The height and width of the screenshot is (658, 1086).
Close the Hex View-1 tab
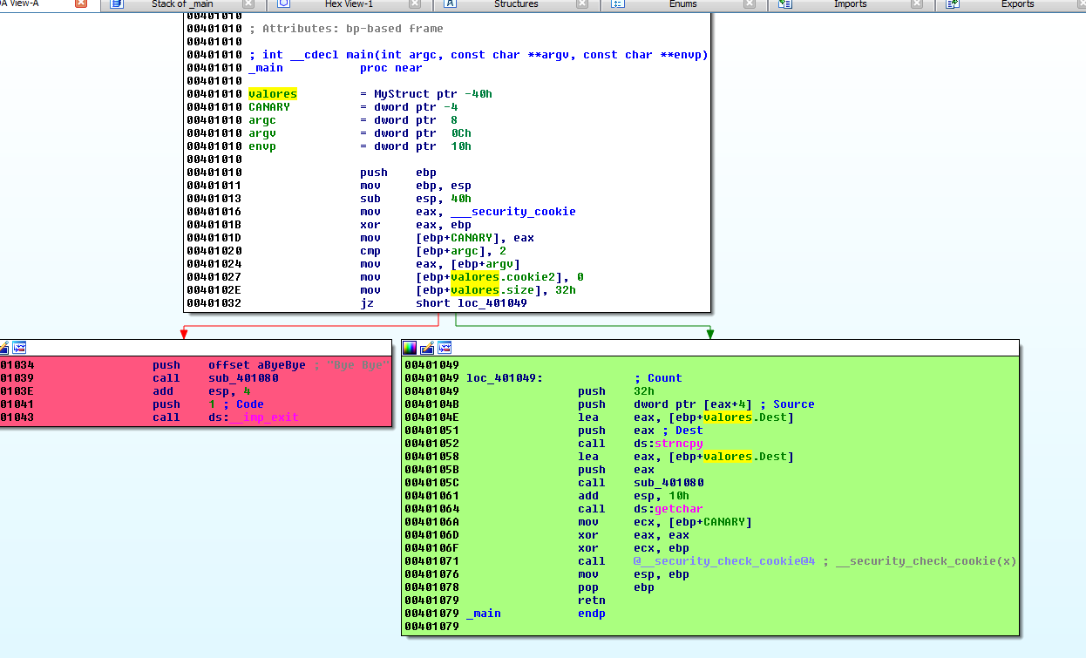pos(416,4)
